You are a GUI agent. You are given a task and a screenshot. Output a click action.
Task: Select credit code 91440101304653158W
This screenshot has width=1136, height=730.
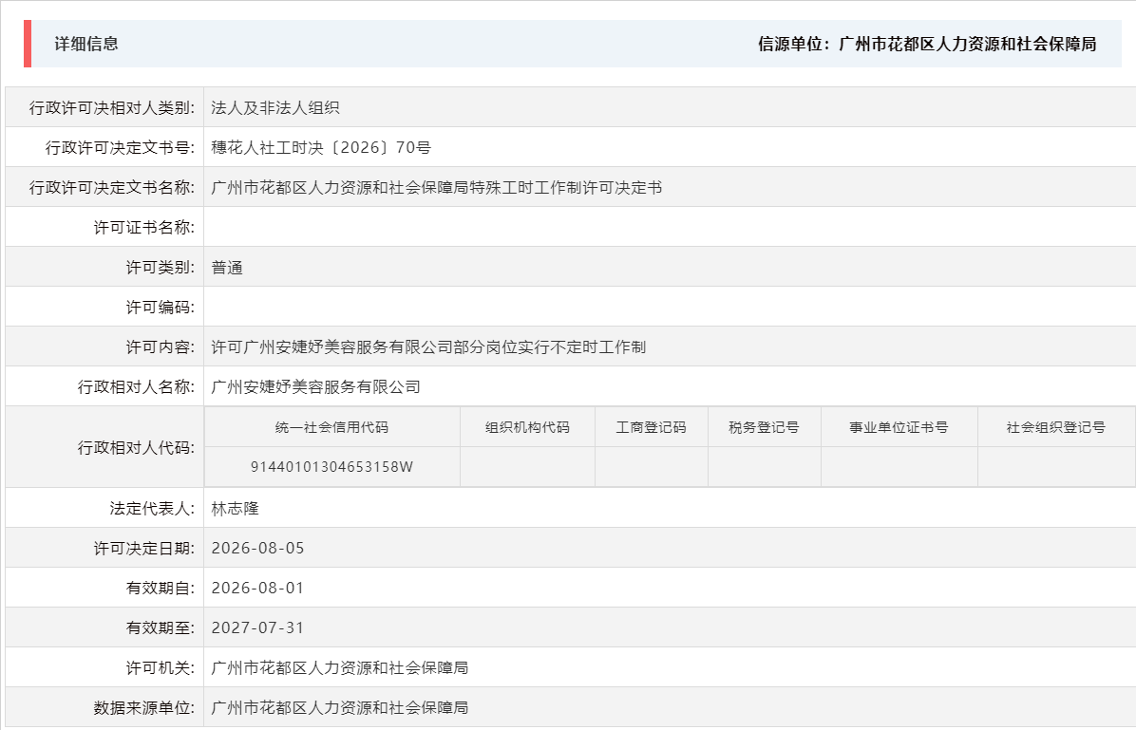(331, 467)
